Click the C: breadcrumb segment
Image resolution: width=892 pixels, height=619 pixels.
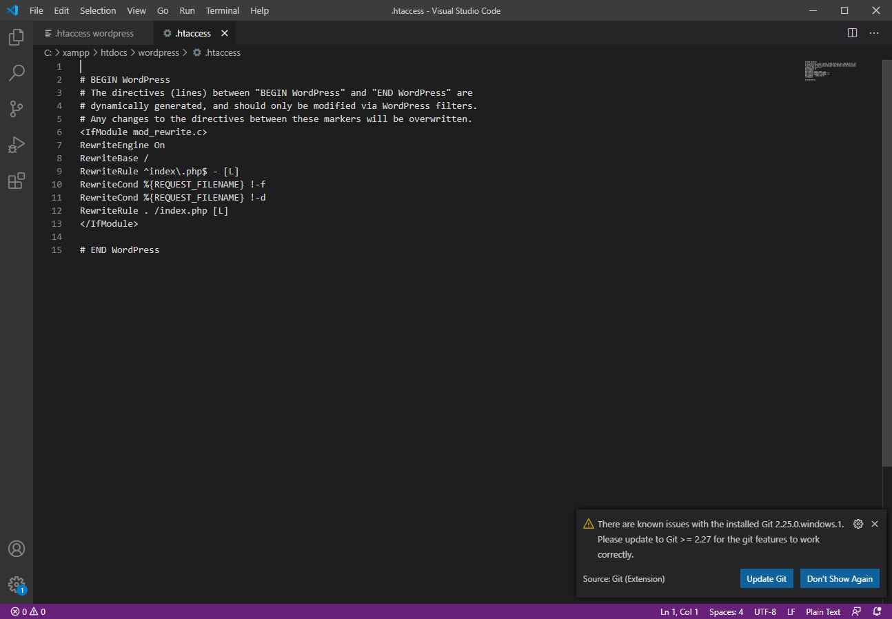48,52
